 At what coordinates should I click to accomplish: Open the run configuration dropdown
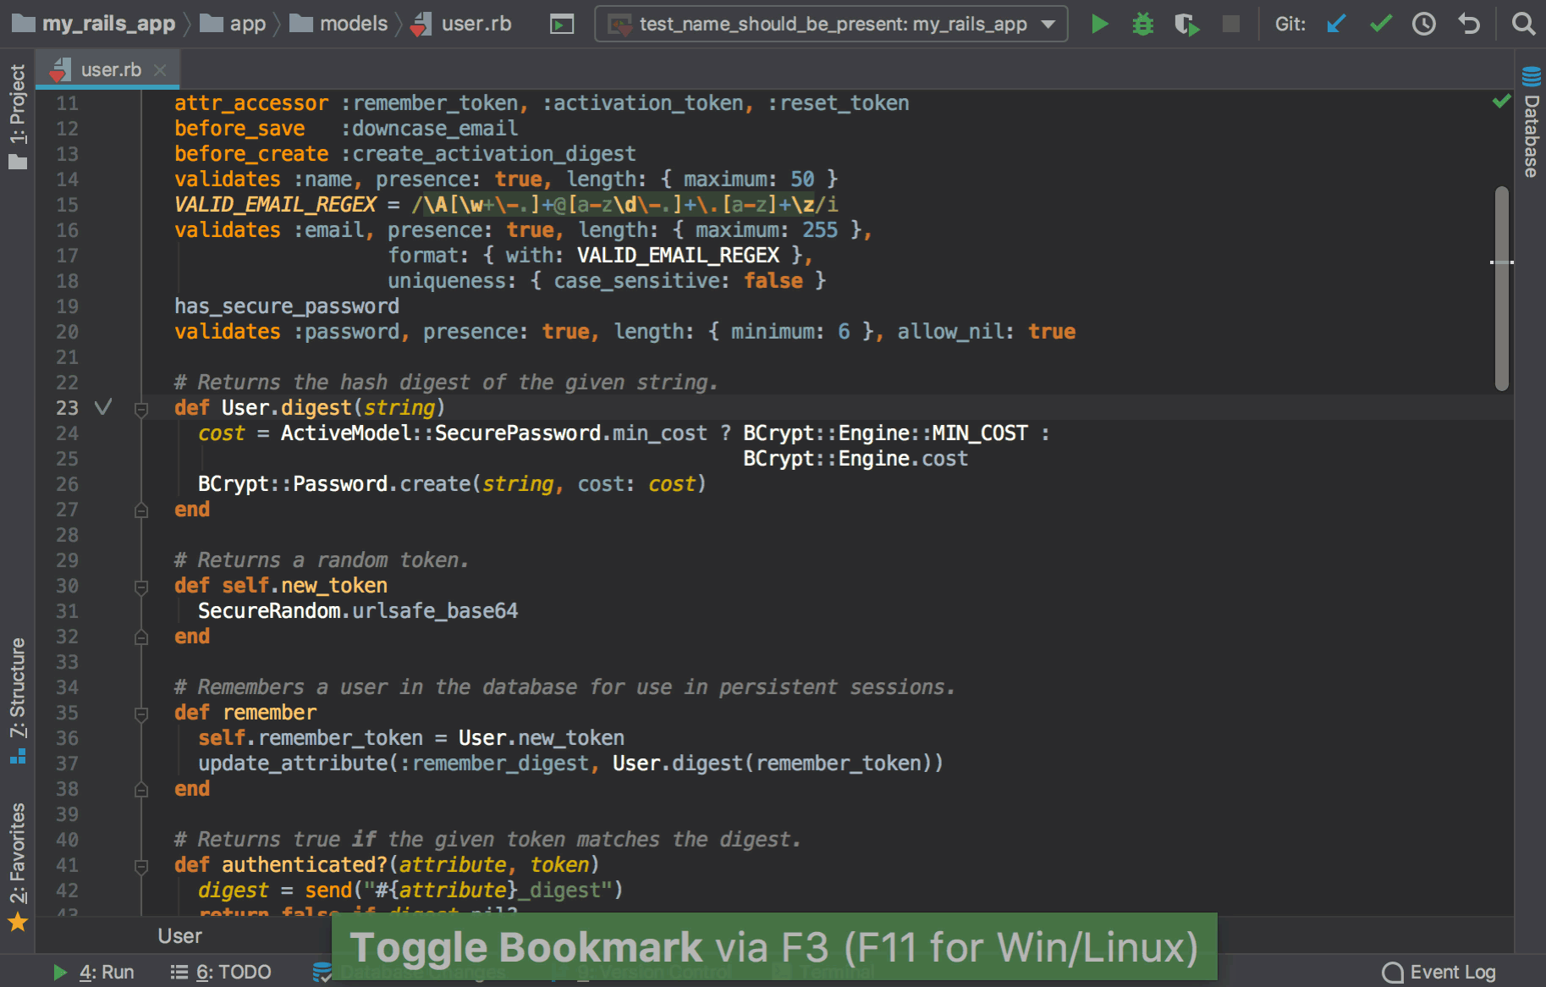(x=831, y=24)
